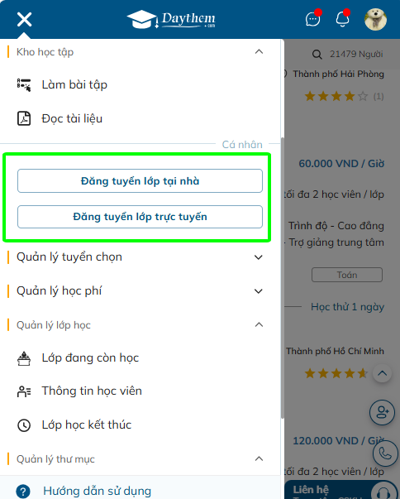Expand the Quản lý học phí section
Viewport: 400px width, 499px height.
click(x=259, y=291)
